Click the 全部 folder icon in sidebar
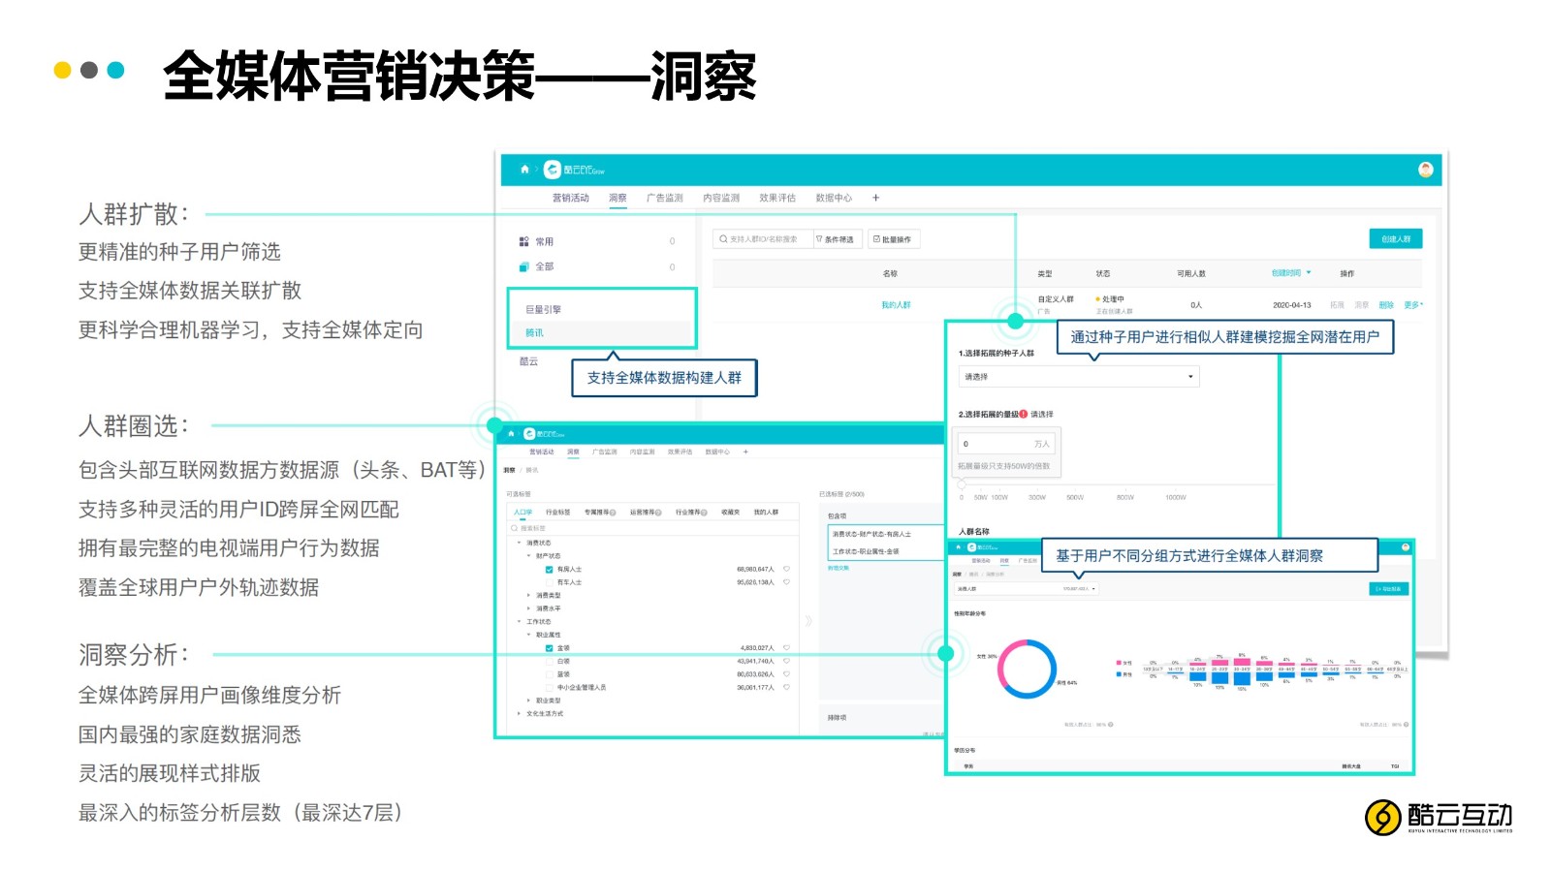Image resolution: width=1551 pixels, height=872 pixels. pos(523,266)
